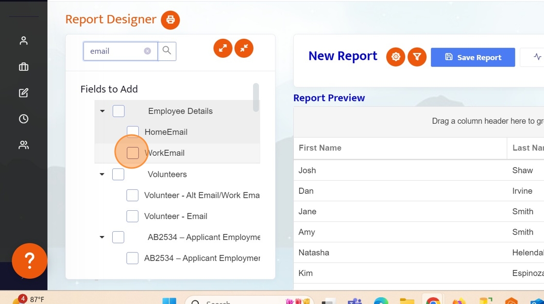Collapse the Volunteers tree group
544x304 pixels.
point(102,174)
